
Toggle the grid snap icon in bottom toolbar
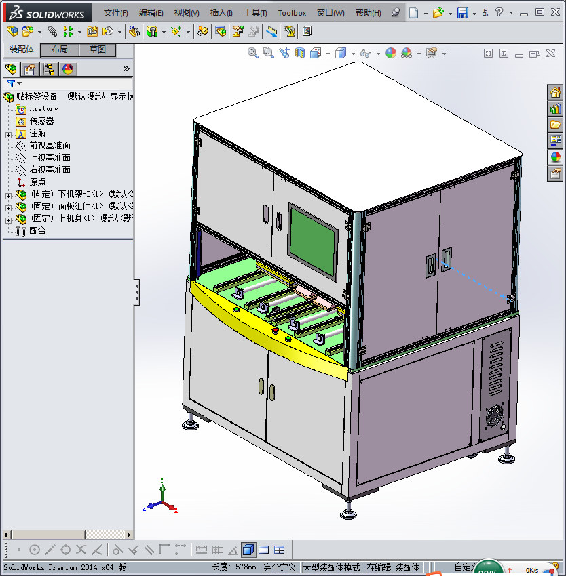click(x=217, y=550)
